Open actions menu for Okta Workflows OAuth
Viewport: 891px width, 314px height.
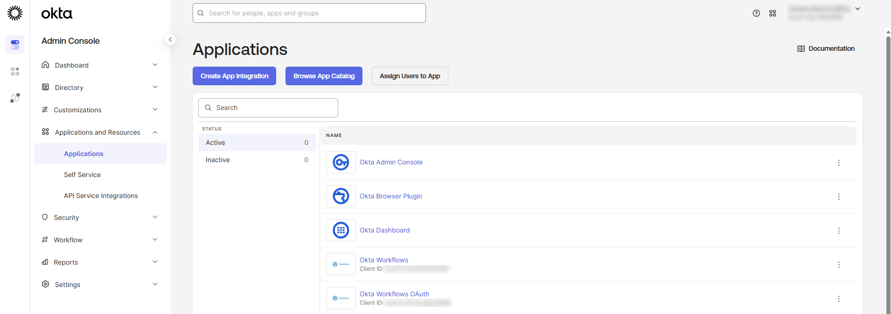[839, 299]
